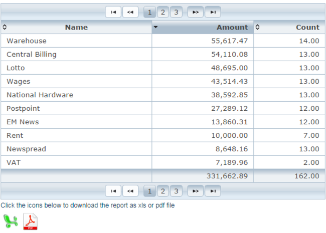
Task: Go to next page in bottom paginator
Action: coord(196,191)
